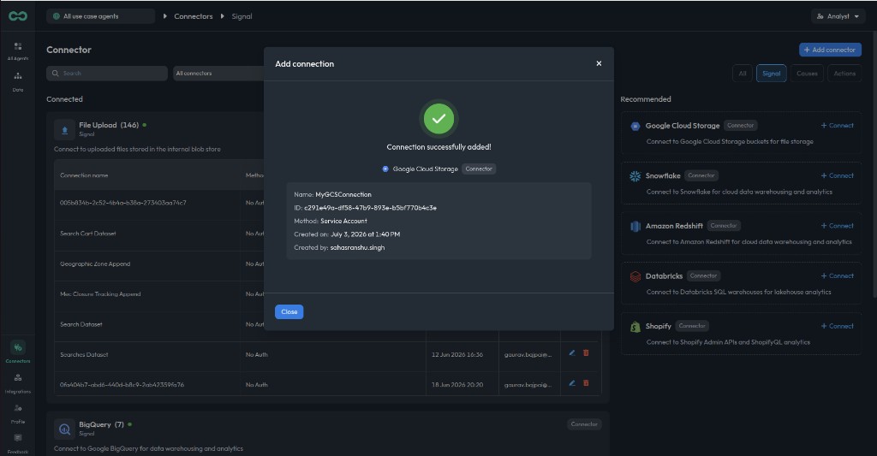Click the Searches Dataset row name
Screen dimensions: 877x456
pyautogui.click(x=84, y=354)
